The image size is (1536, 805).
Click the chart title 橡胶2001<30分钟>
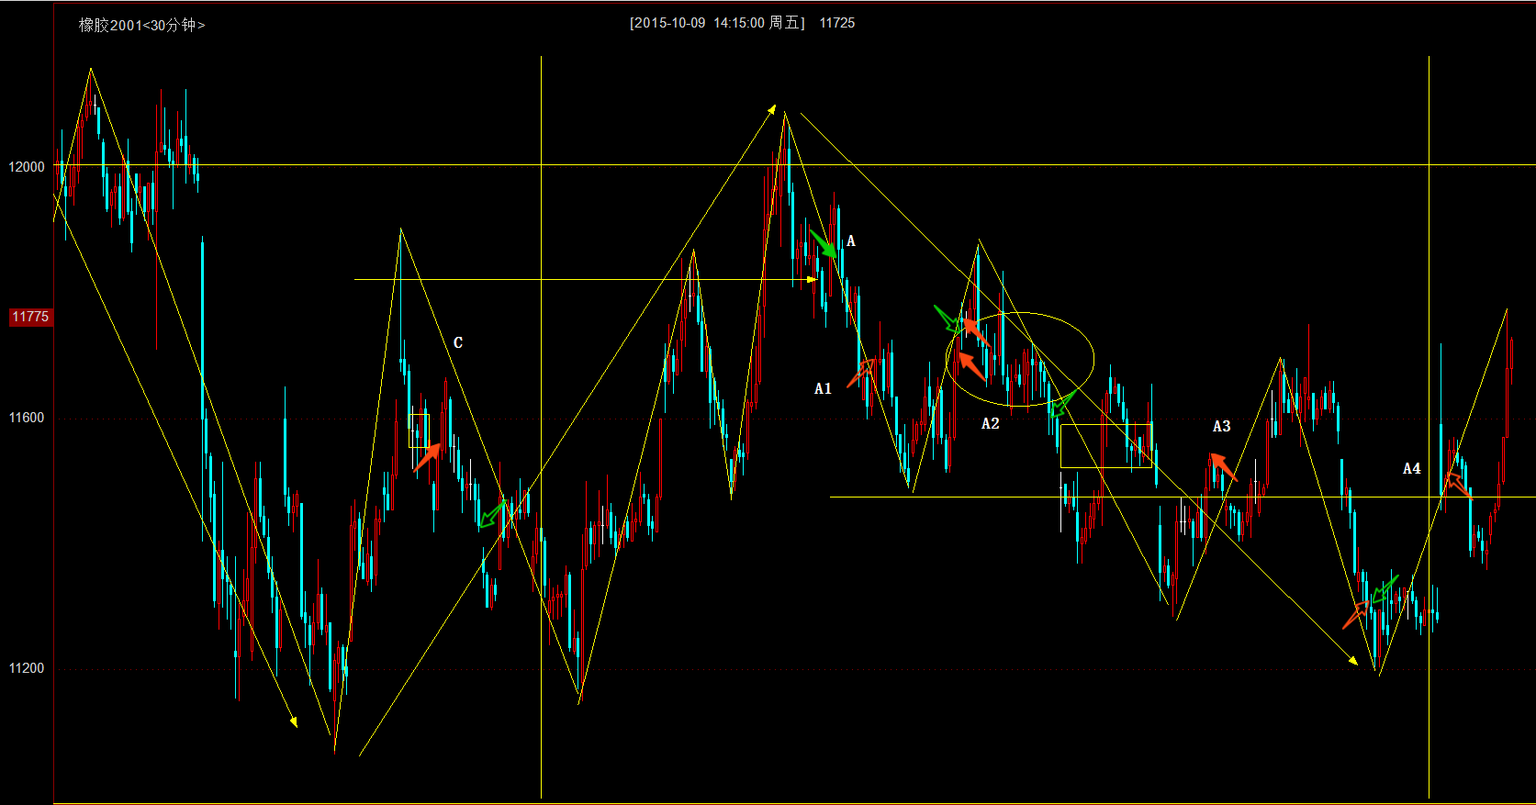141,26
